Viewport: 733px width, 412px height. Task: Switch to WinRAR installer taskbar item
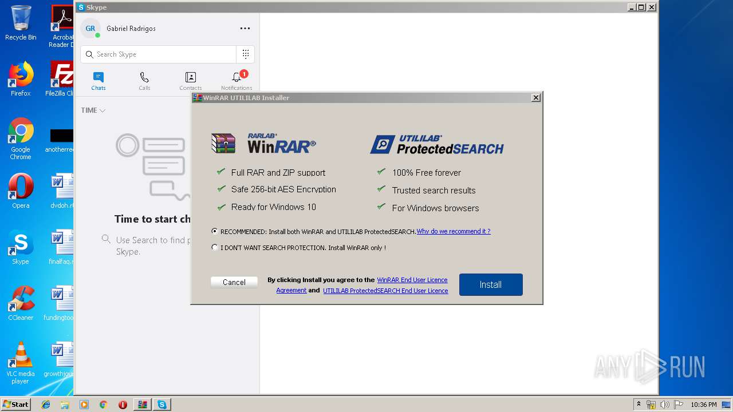tap(142, 405)
